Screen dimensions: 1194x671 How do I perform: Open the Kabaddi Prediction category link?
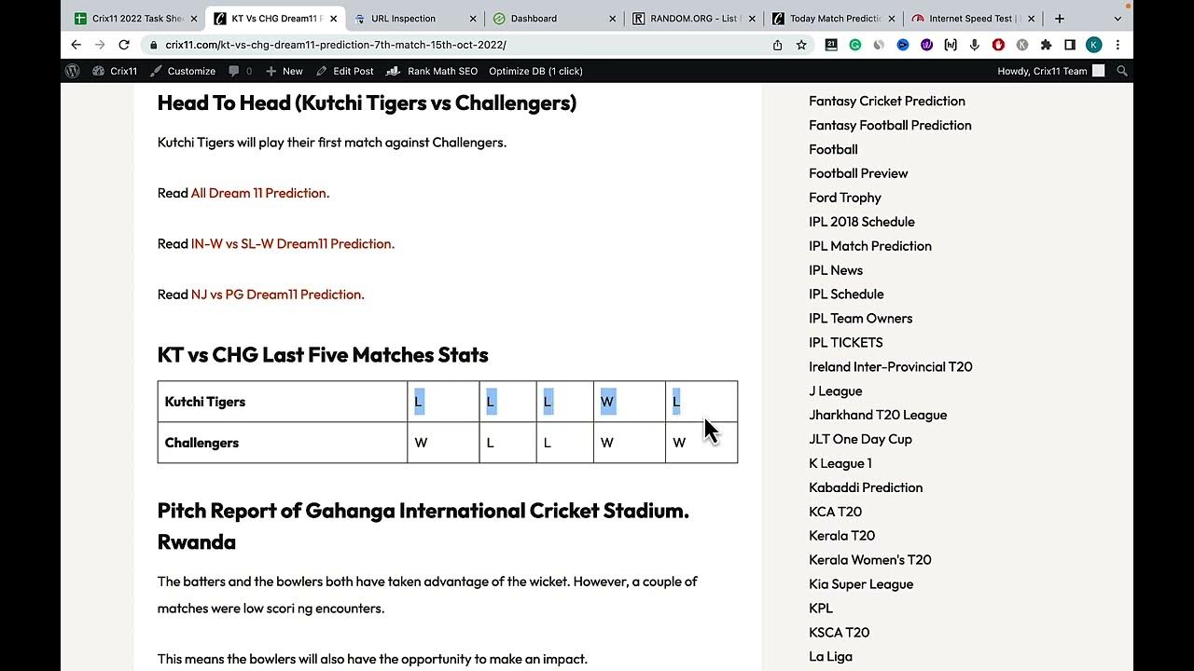pos(865,487)
